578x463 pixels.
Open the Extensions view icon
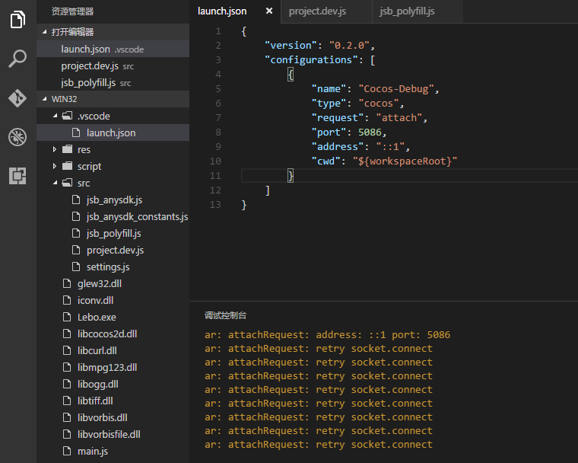17,176
